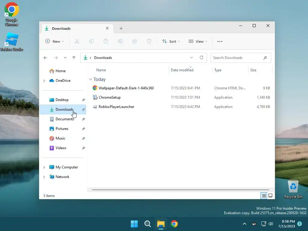
Task: Click the Rename icon in toolbar
Action: pyautogui.click(x=120, y=41)
